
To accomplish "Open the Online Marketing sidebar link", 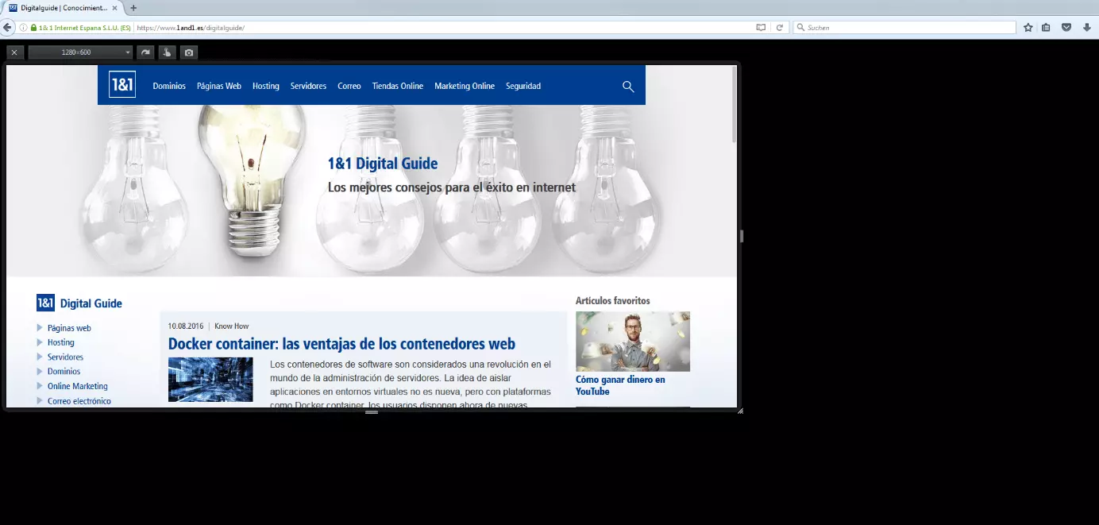I will point(78,386).
